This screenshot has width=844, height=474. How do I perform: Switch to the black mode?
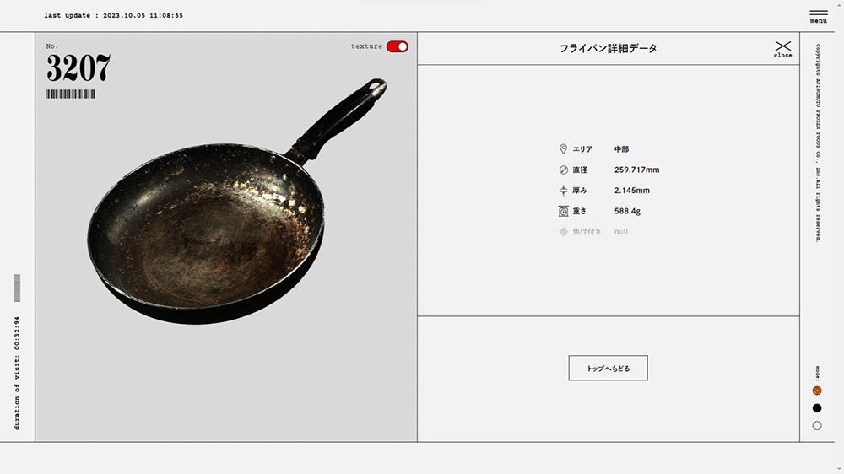coord(817,408)
